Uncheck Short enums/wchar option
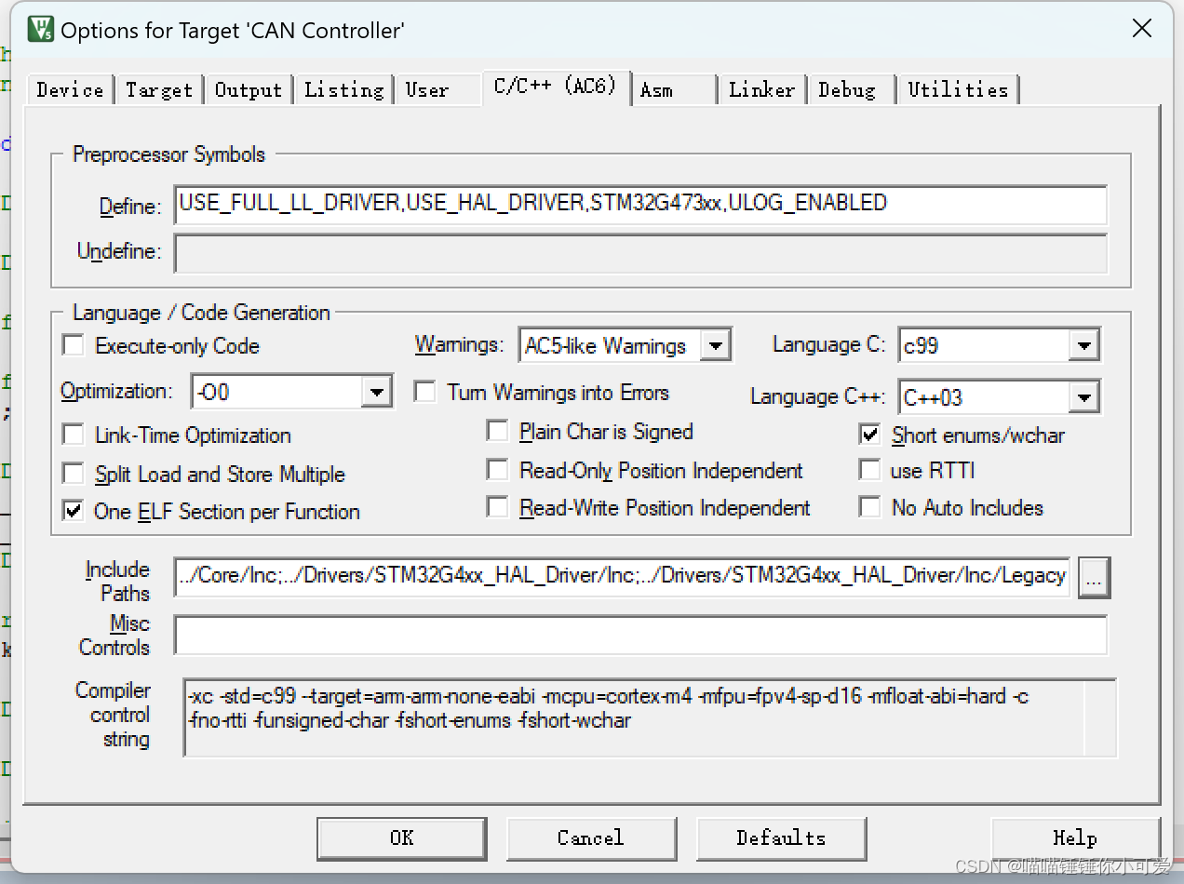 (x=870, y=435)
